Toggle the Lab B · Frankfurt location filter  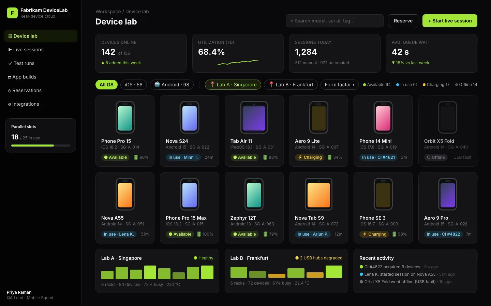291,85
